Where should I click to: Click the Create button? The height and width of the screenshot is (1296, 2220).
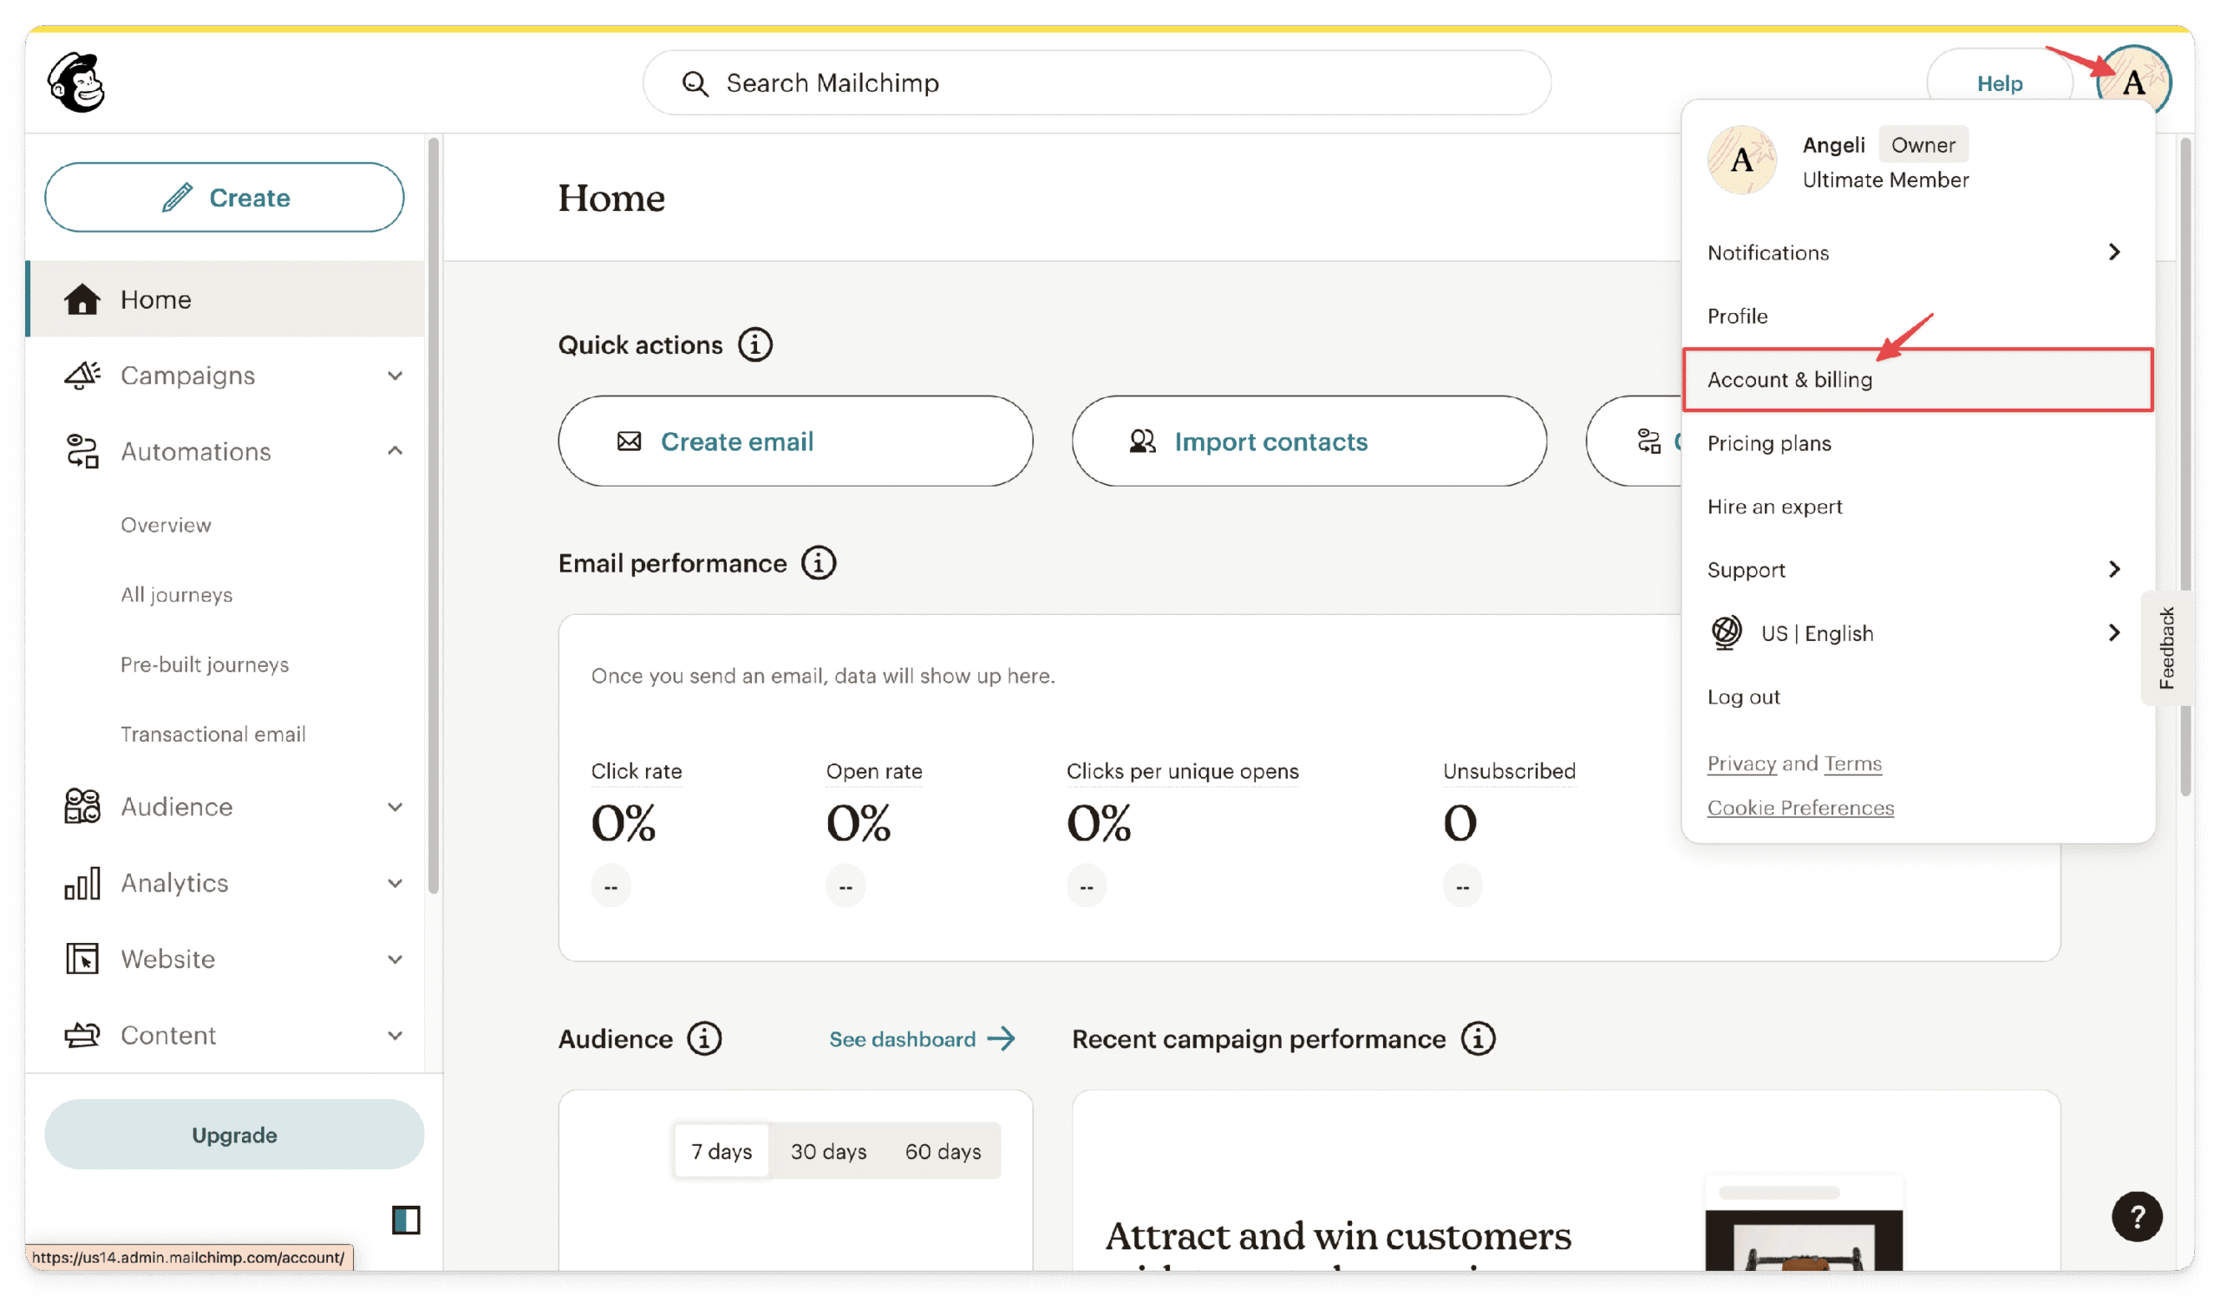pos(225,198)
